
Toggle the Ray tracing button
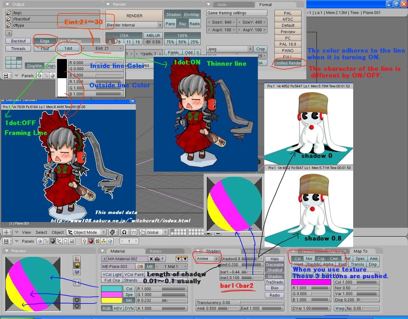(182, 24)
